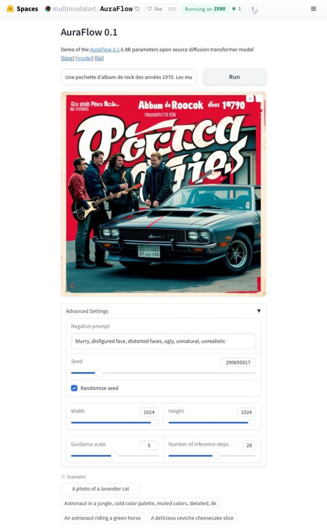Open the [model] link
The image size is (327, 530).
(84, 58)
